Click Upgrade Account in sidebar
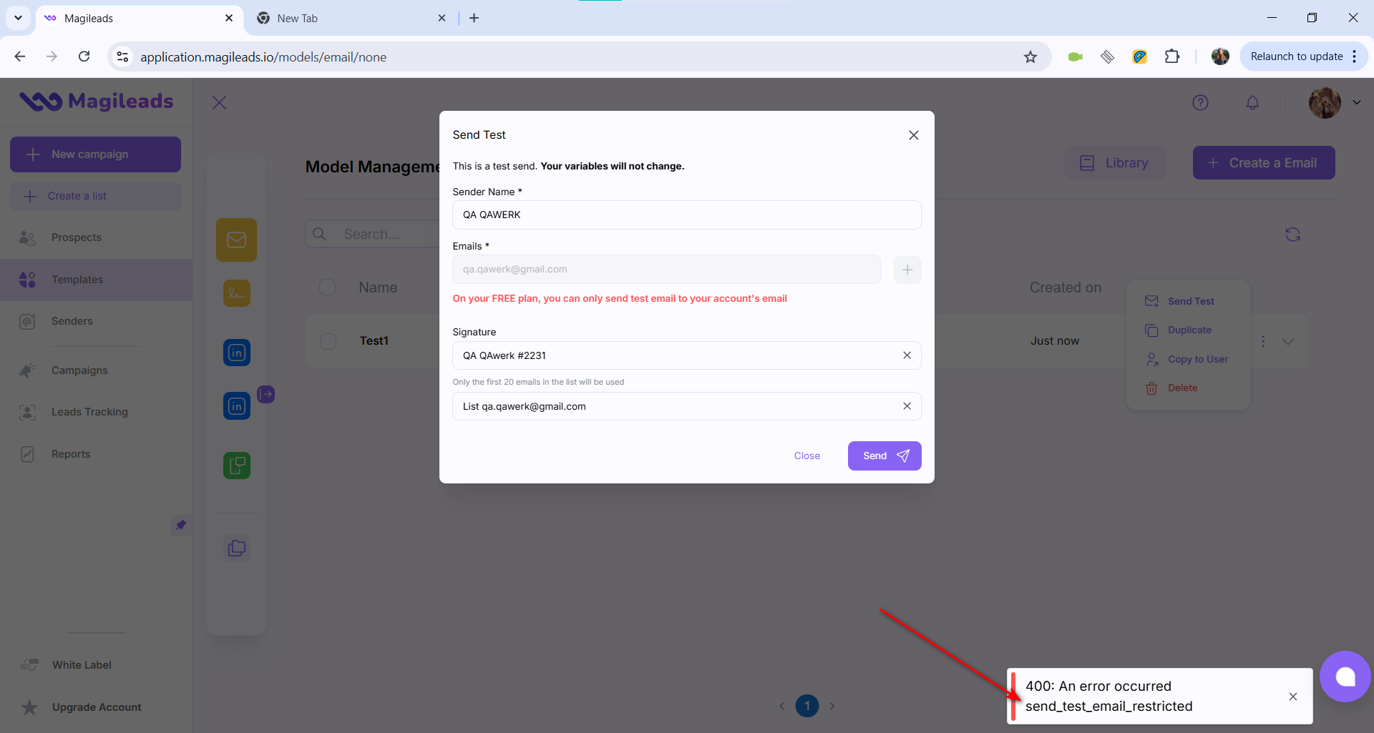 point(96,707)
